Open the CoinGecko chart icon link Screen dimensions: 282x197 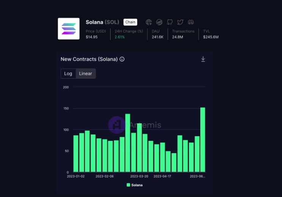click(159, 22)
